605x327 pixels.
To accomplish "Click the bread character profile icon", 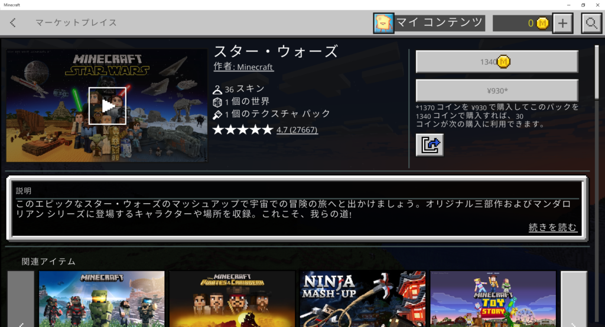I will [x=383, y=23].
